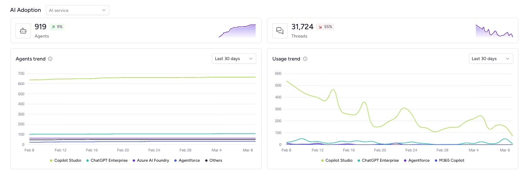The height and width of the screenshot is (172, 522).
Task: Click the Agents robot icon
Action: [x=23, y=30]
